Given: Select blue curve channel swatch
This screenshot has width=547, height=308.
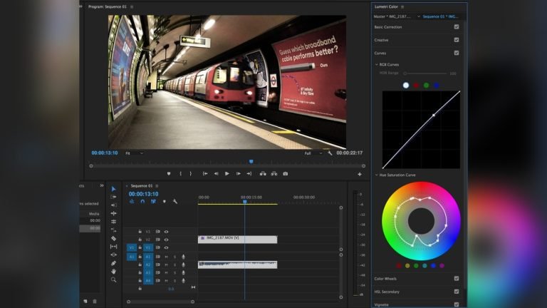Looking at the screenshot, I should coord(437,86).
